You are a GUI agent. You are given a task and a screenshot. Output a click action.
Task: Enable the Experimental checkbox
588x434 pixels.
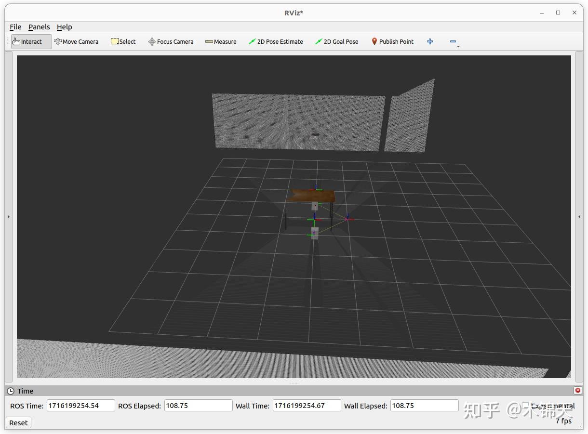[x=525, y=406]
